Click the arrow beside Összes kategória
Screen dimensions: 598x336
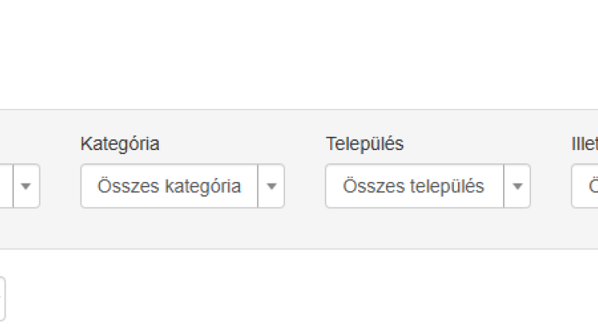click(x=271, y=186)
